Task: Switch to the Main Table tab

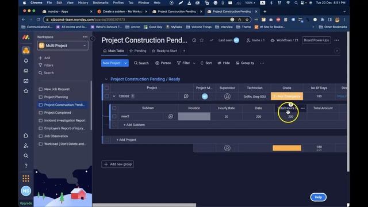Action: [x=114, y=51]
